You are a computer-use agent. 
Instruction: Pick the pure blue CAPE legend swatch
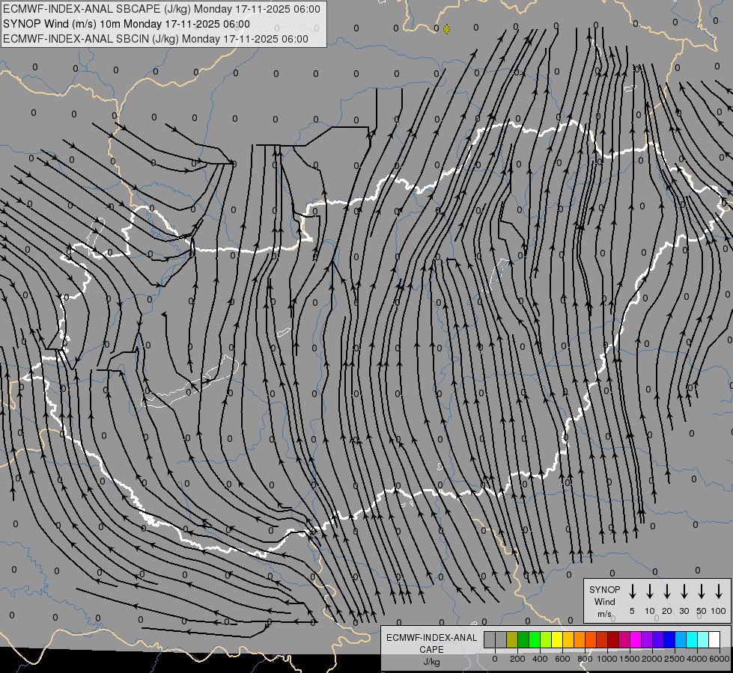(669, 639)
